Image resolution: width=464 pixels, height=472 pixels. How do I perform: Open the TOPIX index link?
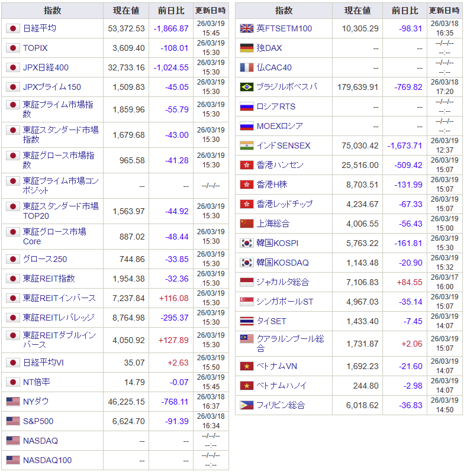[x=36, y=48]
